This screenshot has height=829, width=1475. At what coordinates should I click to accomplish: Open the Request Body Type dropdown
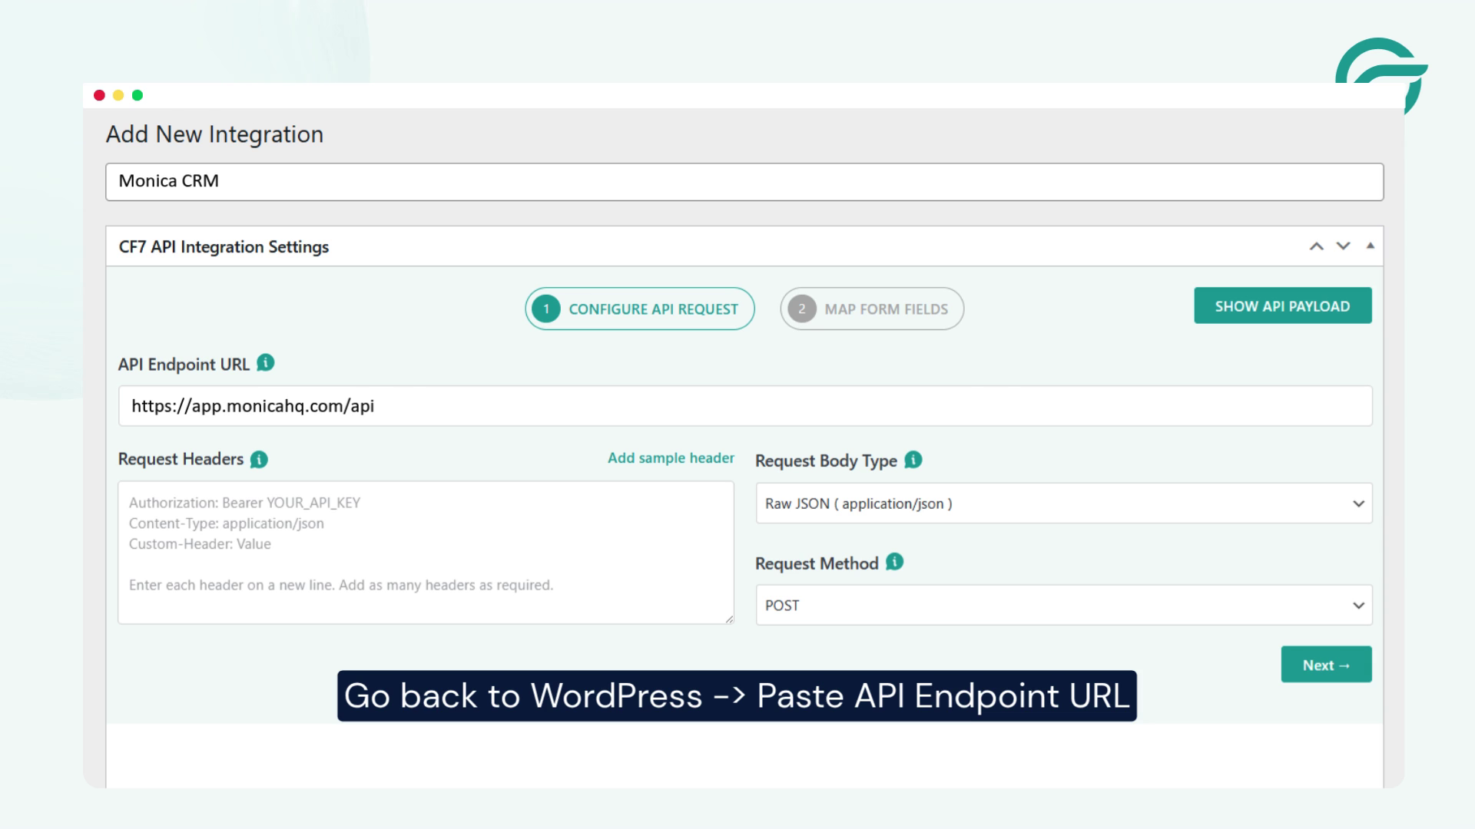1064,504
